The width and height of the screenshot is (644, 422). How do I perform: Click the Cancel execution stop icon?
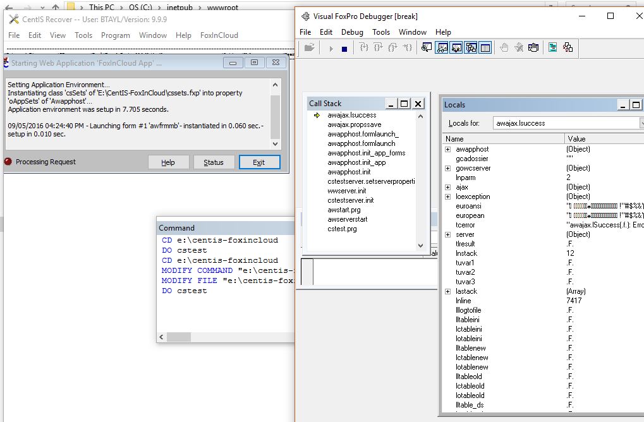pos(344,49)
